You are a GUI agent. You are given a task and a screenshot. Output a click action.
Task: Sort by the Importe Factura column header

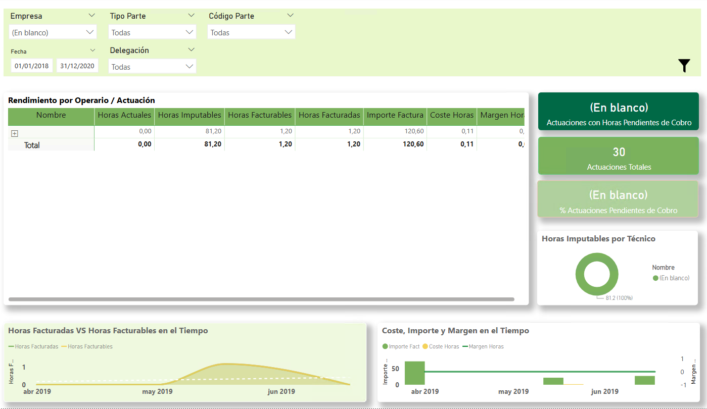pyautogui.click(x=395, y=115)
